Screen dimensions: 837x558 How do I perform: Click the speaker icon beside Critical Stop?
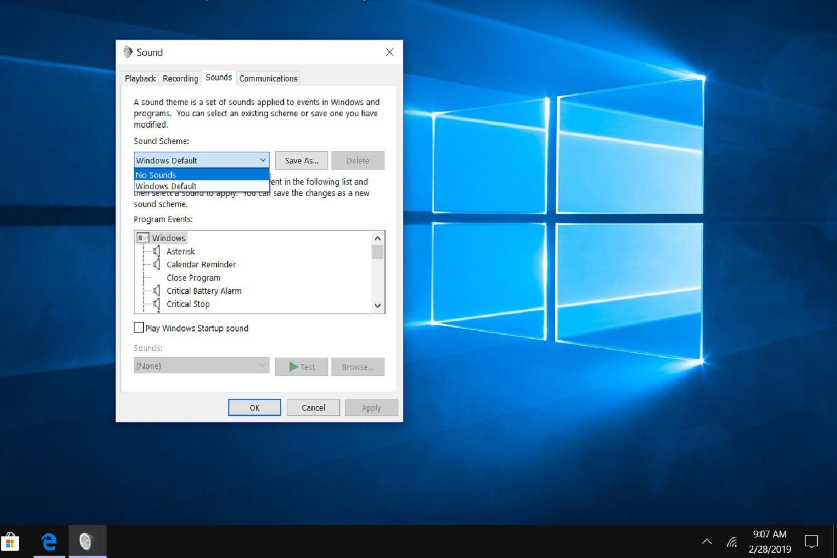pos(157,304)
